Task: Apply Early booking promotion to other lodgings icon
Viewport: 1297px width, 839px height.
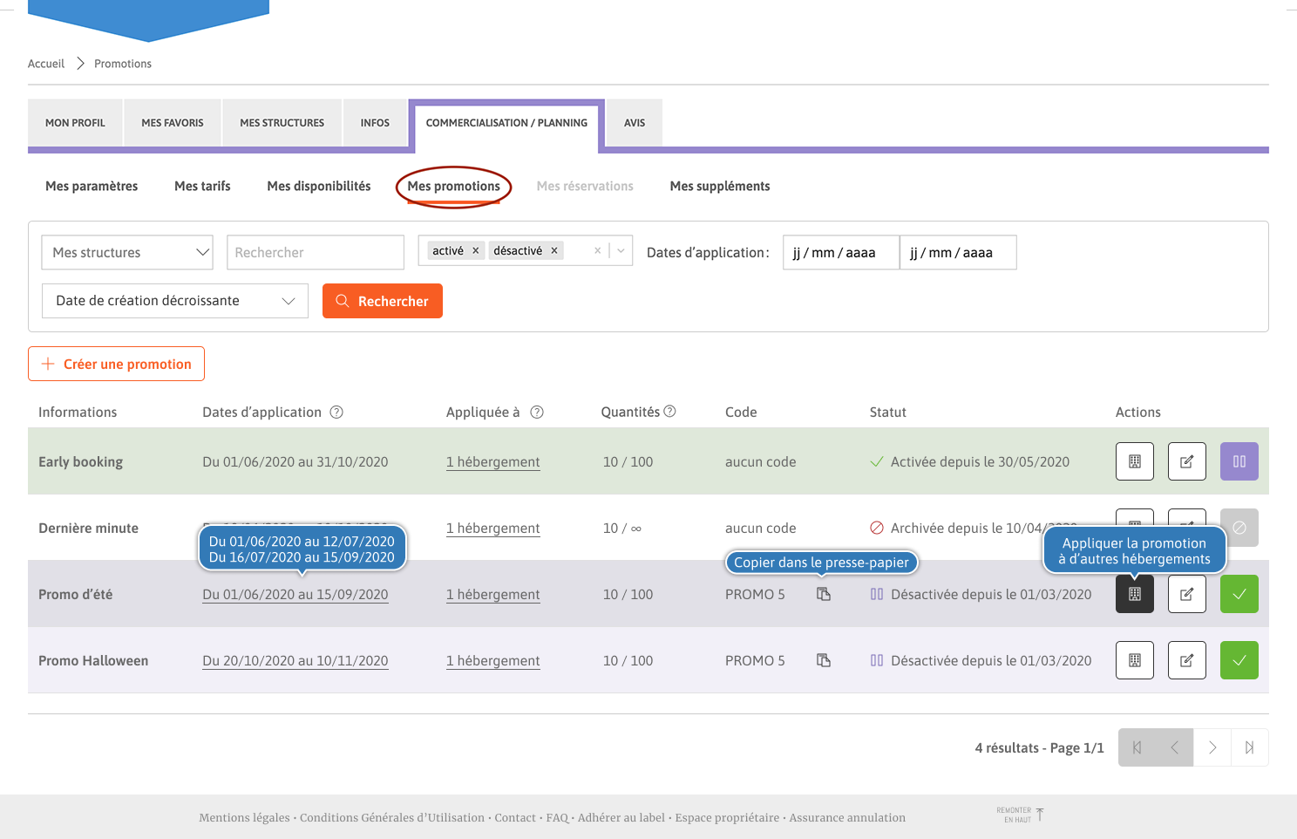Action: click(x=1135, y=461)
